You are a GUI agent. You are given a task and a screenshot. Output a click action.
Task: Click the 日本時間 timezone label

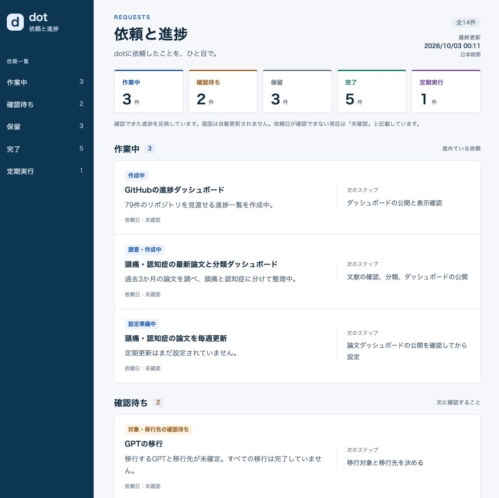click(470, 55)
